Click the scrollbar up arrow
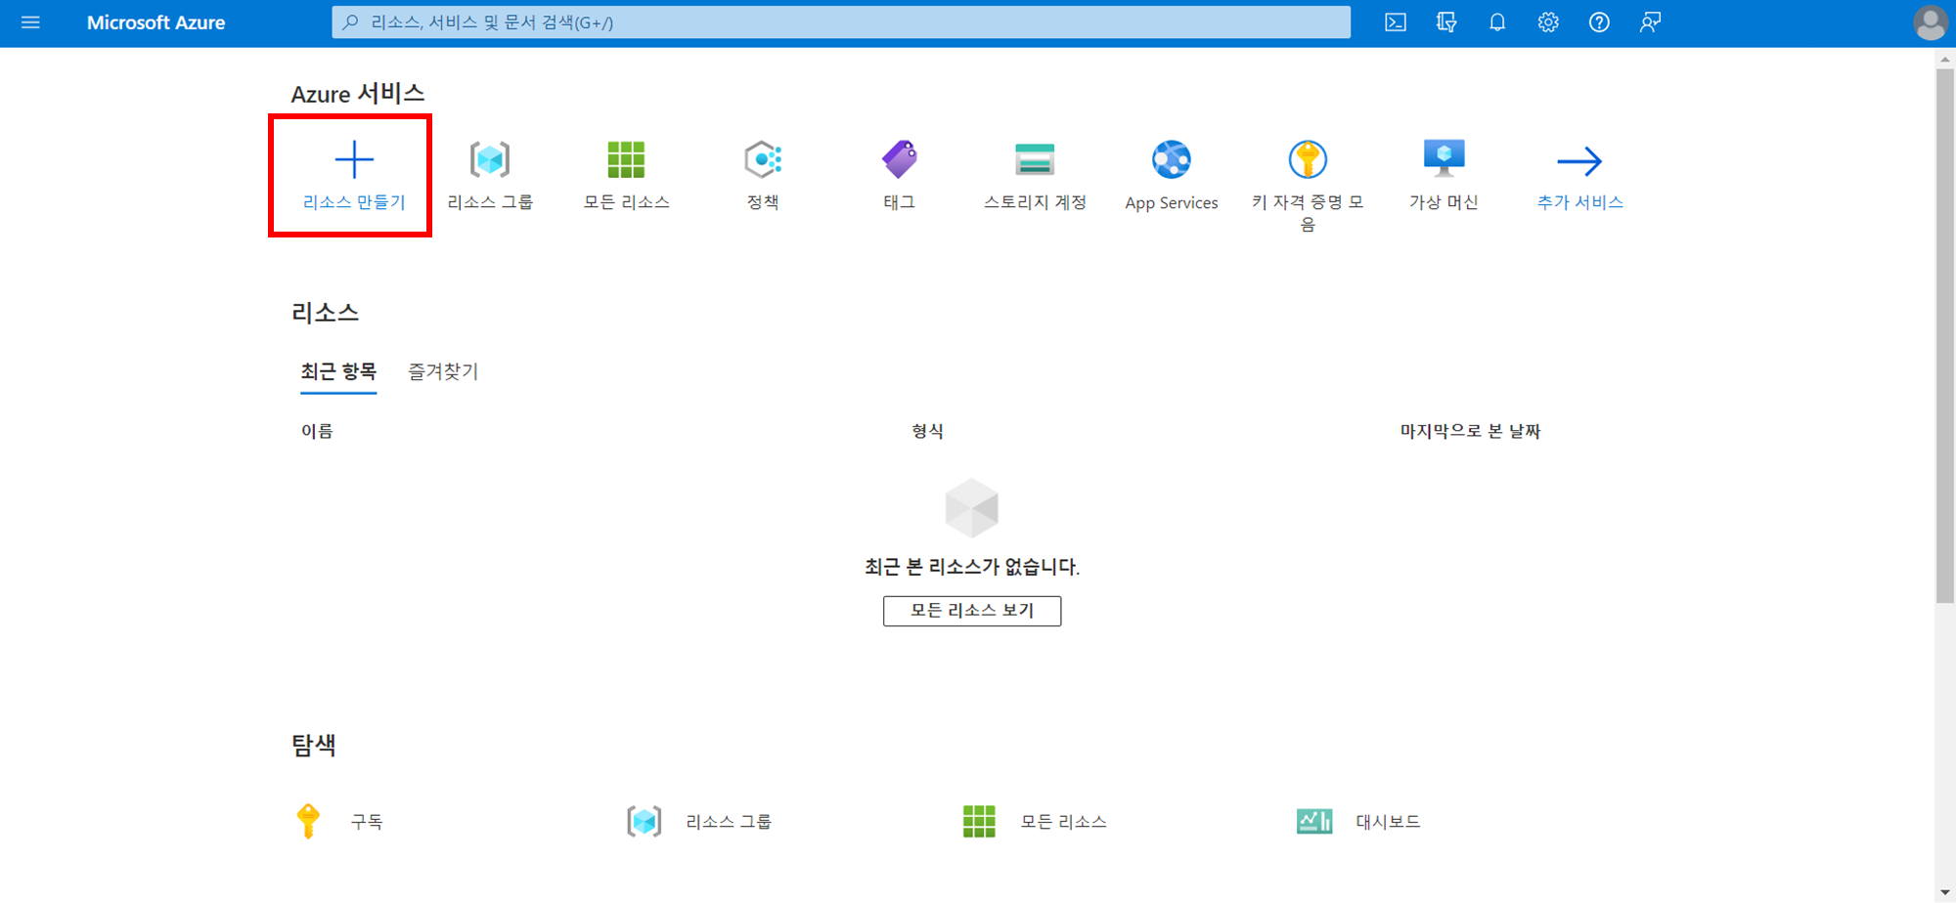Image resolution: width=1956 pixels, height=903 pixels. [x=1944, y=59]
